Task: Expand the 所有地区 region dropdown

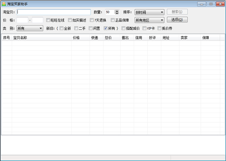Action: click(149, 20)
